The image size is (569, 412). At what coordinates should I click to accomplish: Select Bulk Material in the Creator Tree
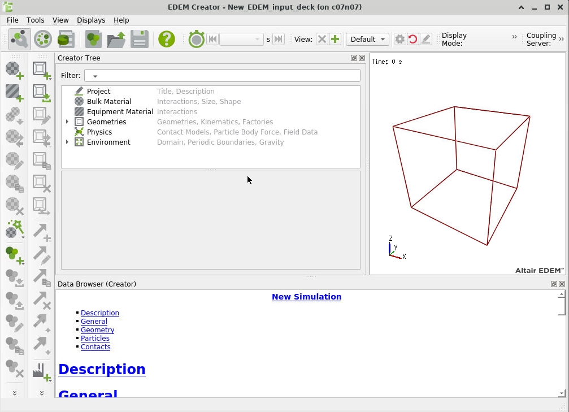pos(109,101)
